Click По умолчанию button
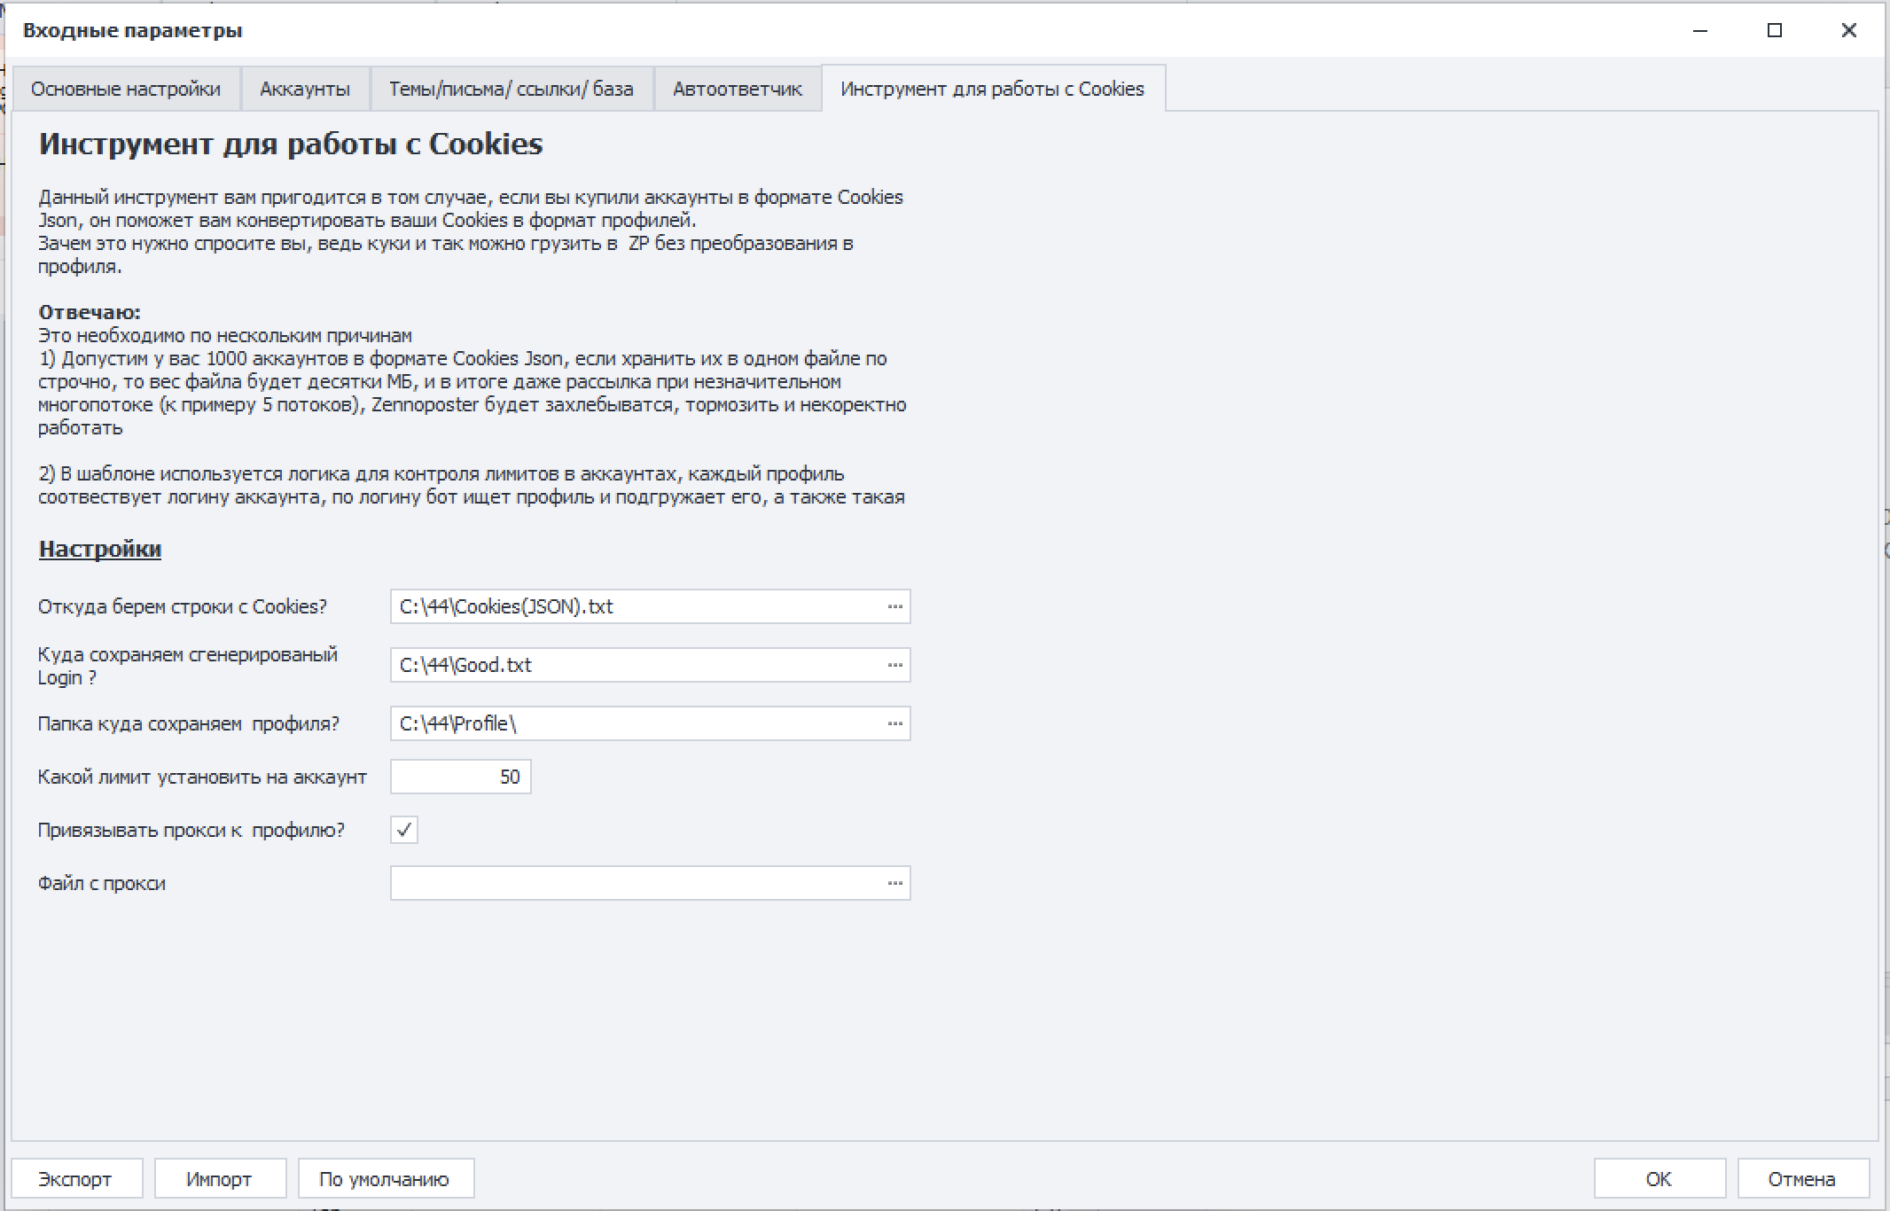Image resolution: width=1890 pixels, height=1211 pixels. [385, 1179]
